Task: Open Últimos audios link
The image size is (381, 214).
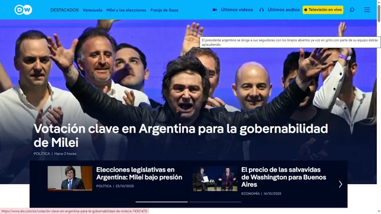Action: [x=283, y=10]
